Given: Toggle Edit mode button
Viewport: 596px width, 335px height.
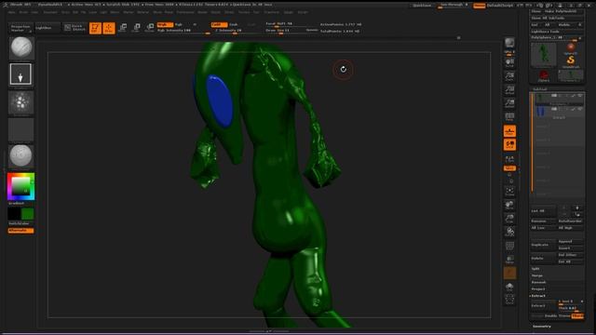Looking at the screenshot, I should [x=95, y=28].
